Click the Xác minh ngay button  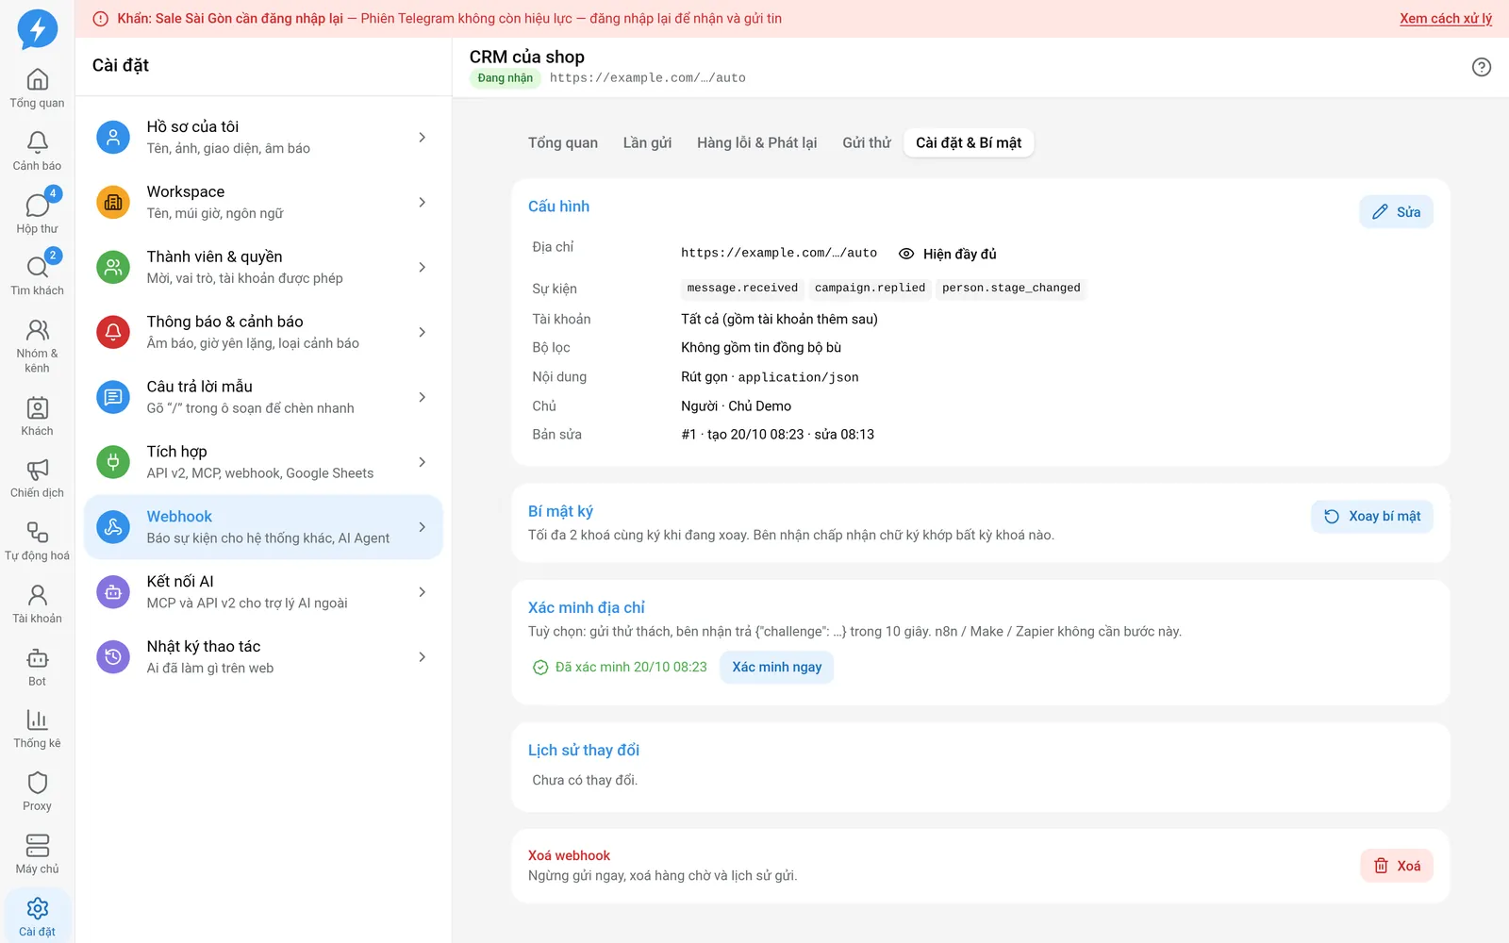tap(777, 667)
